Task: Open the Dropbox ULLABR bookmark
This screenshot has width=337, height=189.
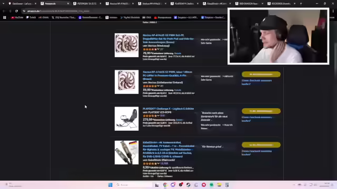Action: tap(186, 17)
